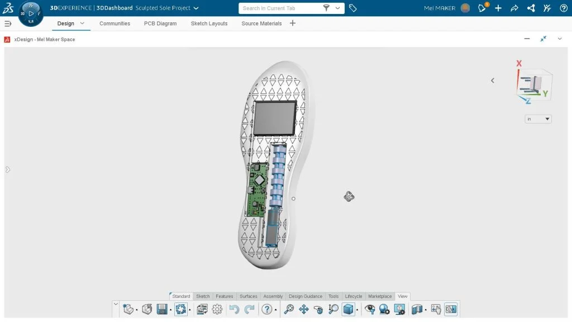The width and height of the screenshot is (572, 322).
Task: Select the green PCB board on the sole
Action: [x=258, y=190]
